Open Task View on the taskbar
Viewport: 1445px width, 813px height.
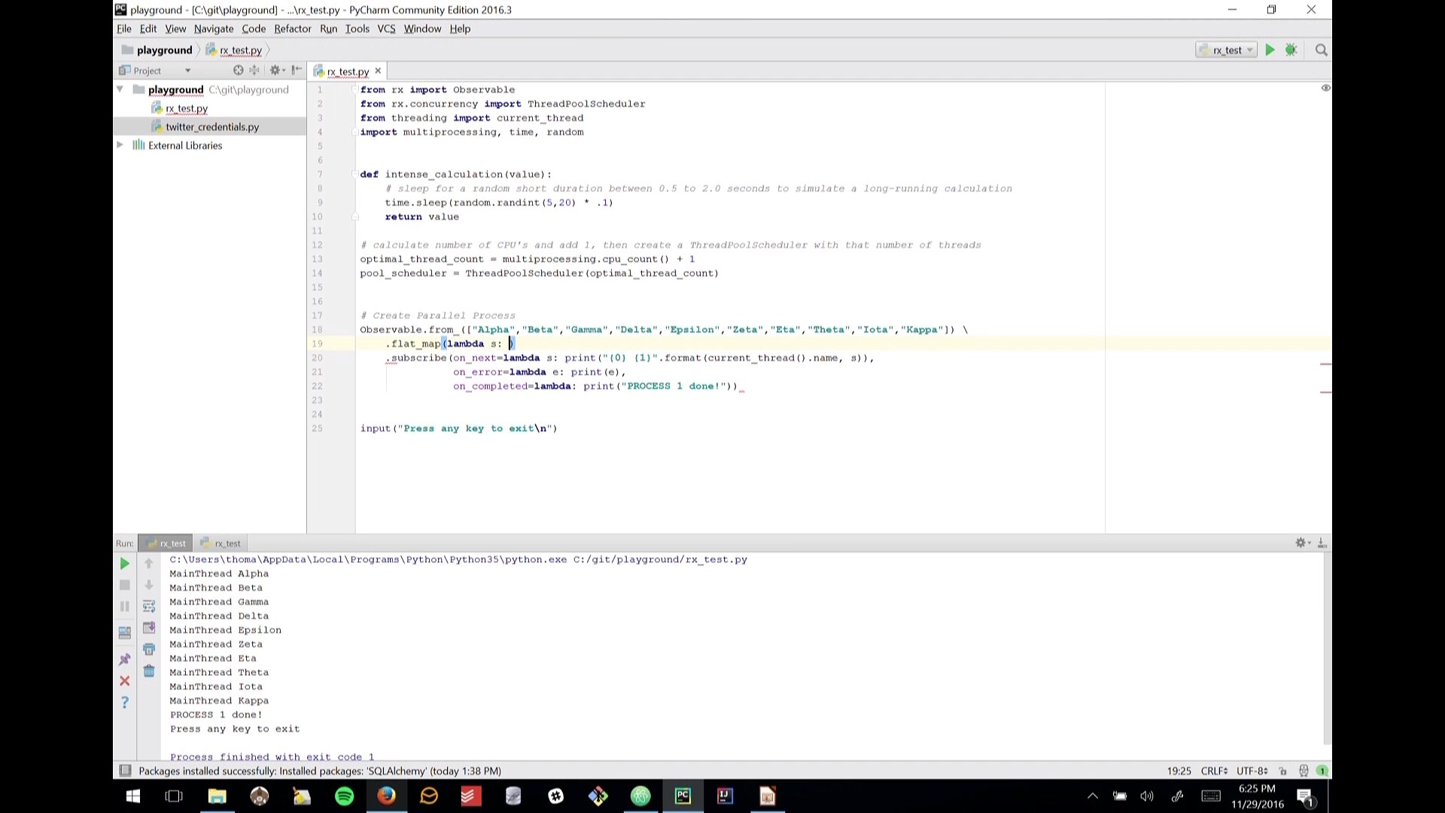174,796
